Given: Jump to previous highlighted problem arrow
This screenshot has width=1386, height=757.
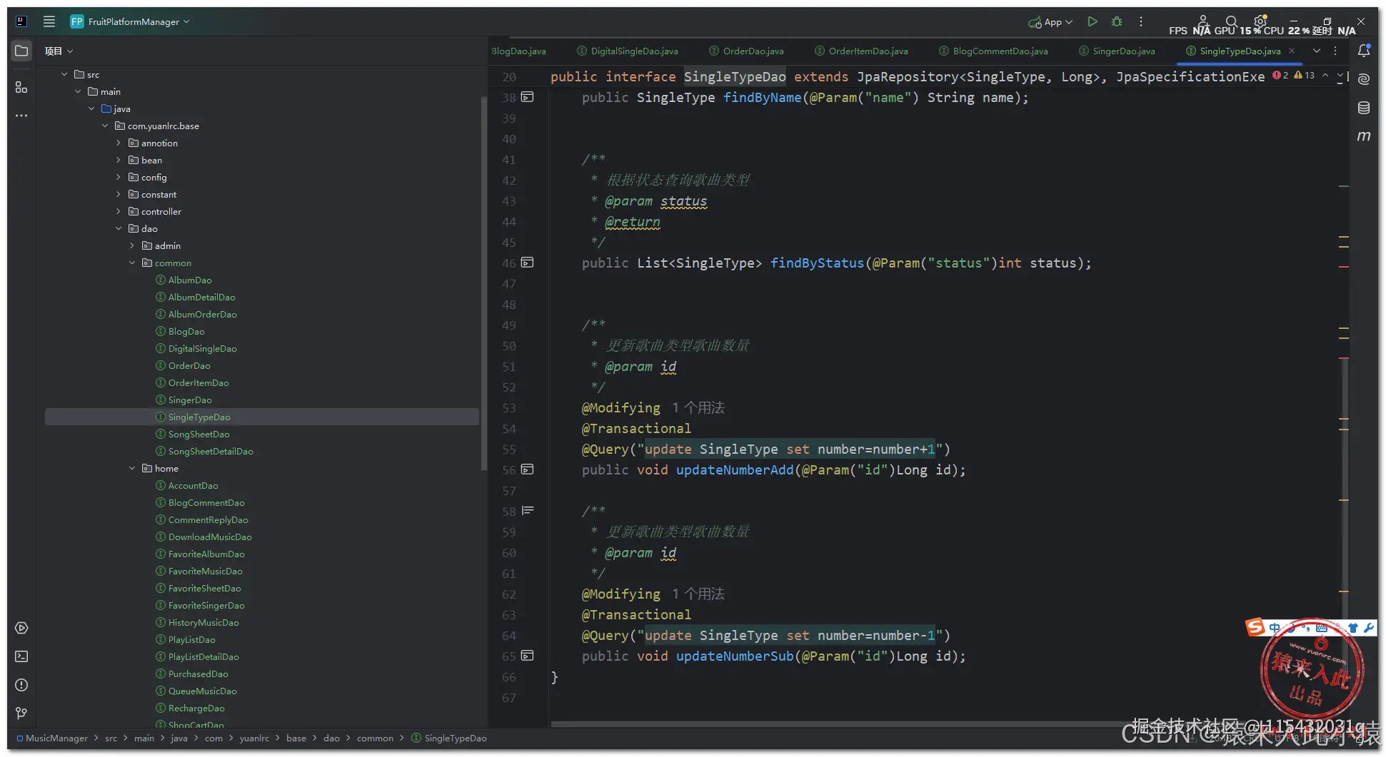Looking at the screenshot, I should (1325, 76).
